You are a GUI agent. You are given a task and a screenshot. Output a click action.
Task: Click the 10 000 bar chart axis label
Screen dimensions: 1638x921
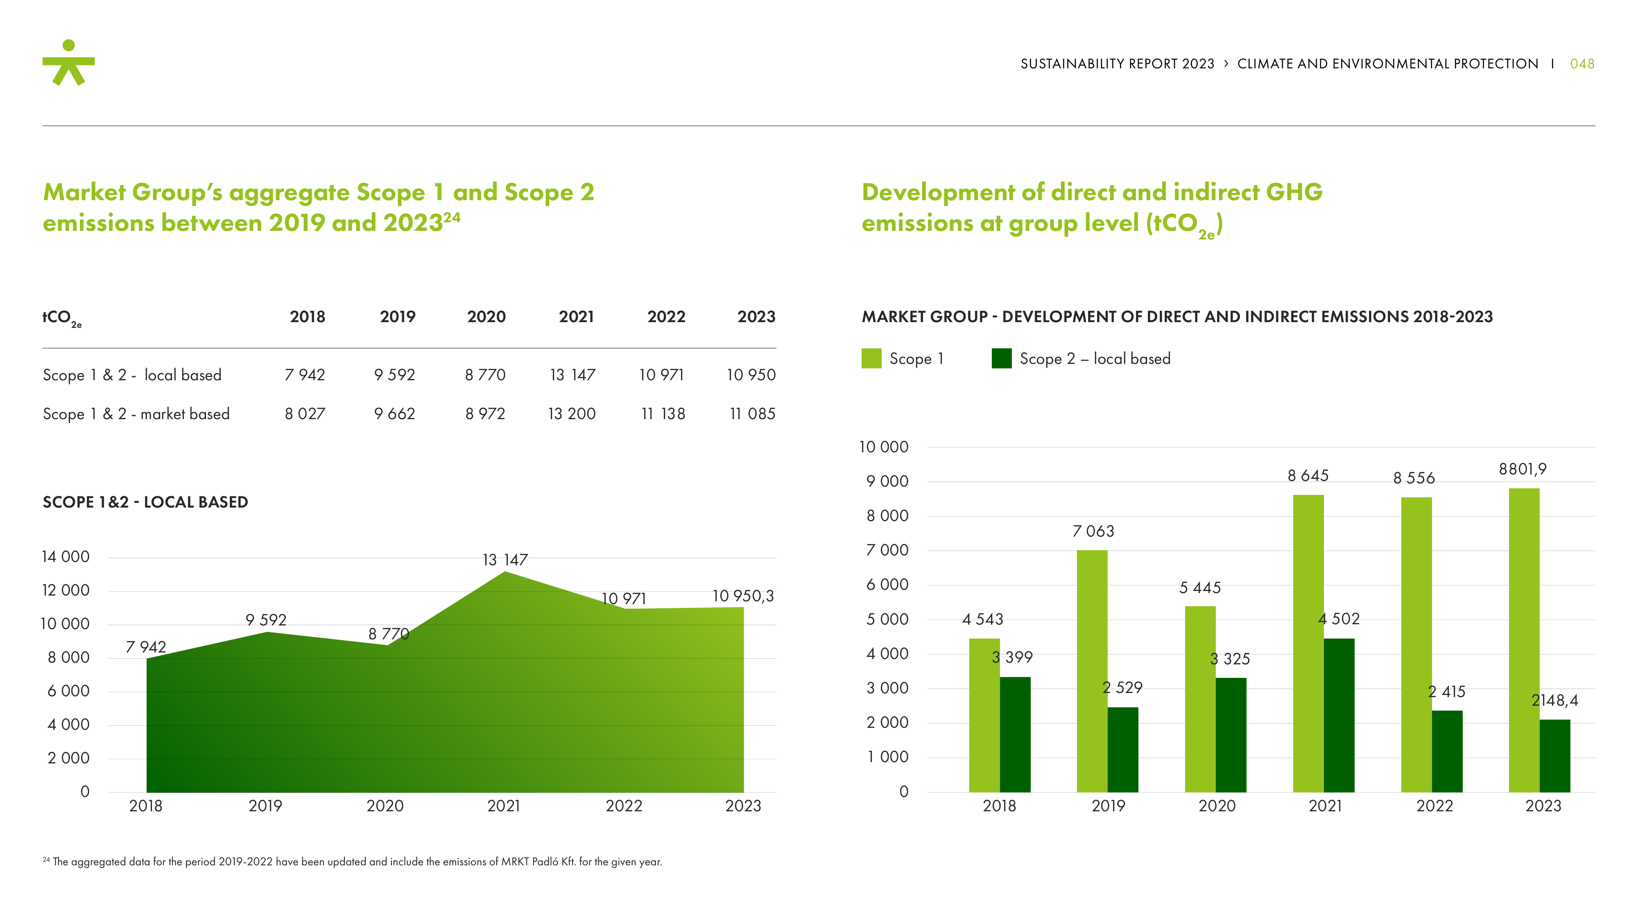883,447
